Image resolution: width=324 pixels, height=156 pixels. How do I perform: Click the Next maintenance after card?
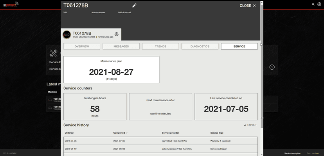pos(160,106)
